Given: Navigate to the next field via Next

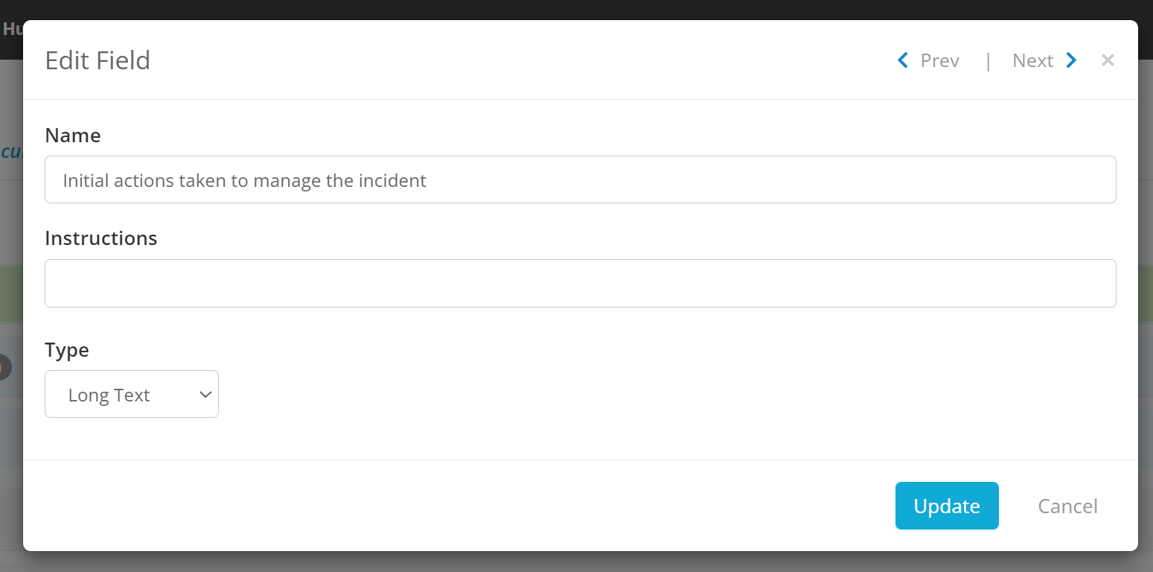Looking at the screenshot, I should click(x=1033, y=60).
